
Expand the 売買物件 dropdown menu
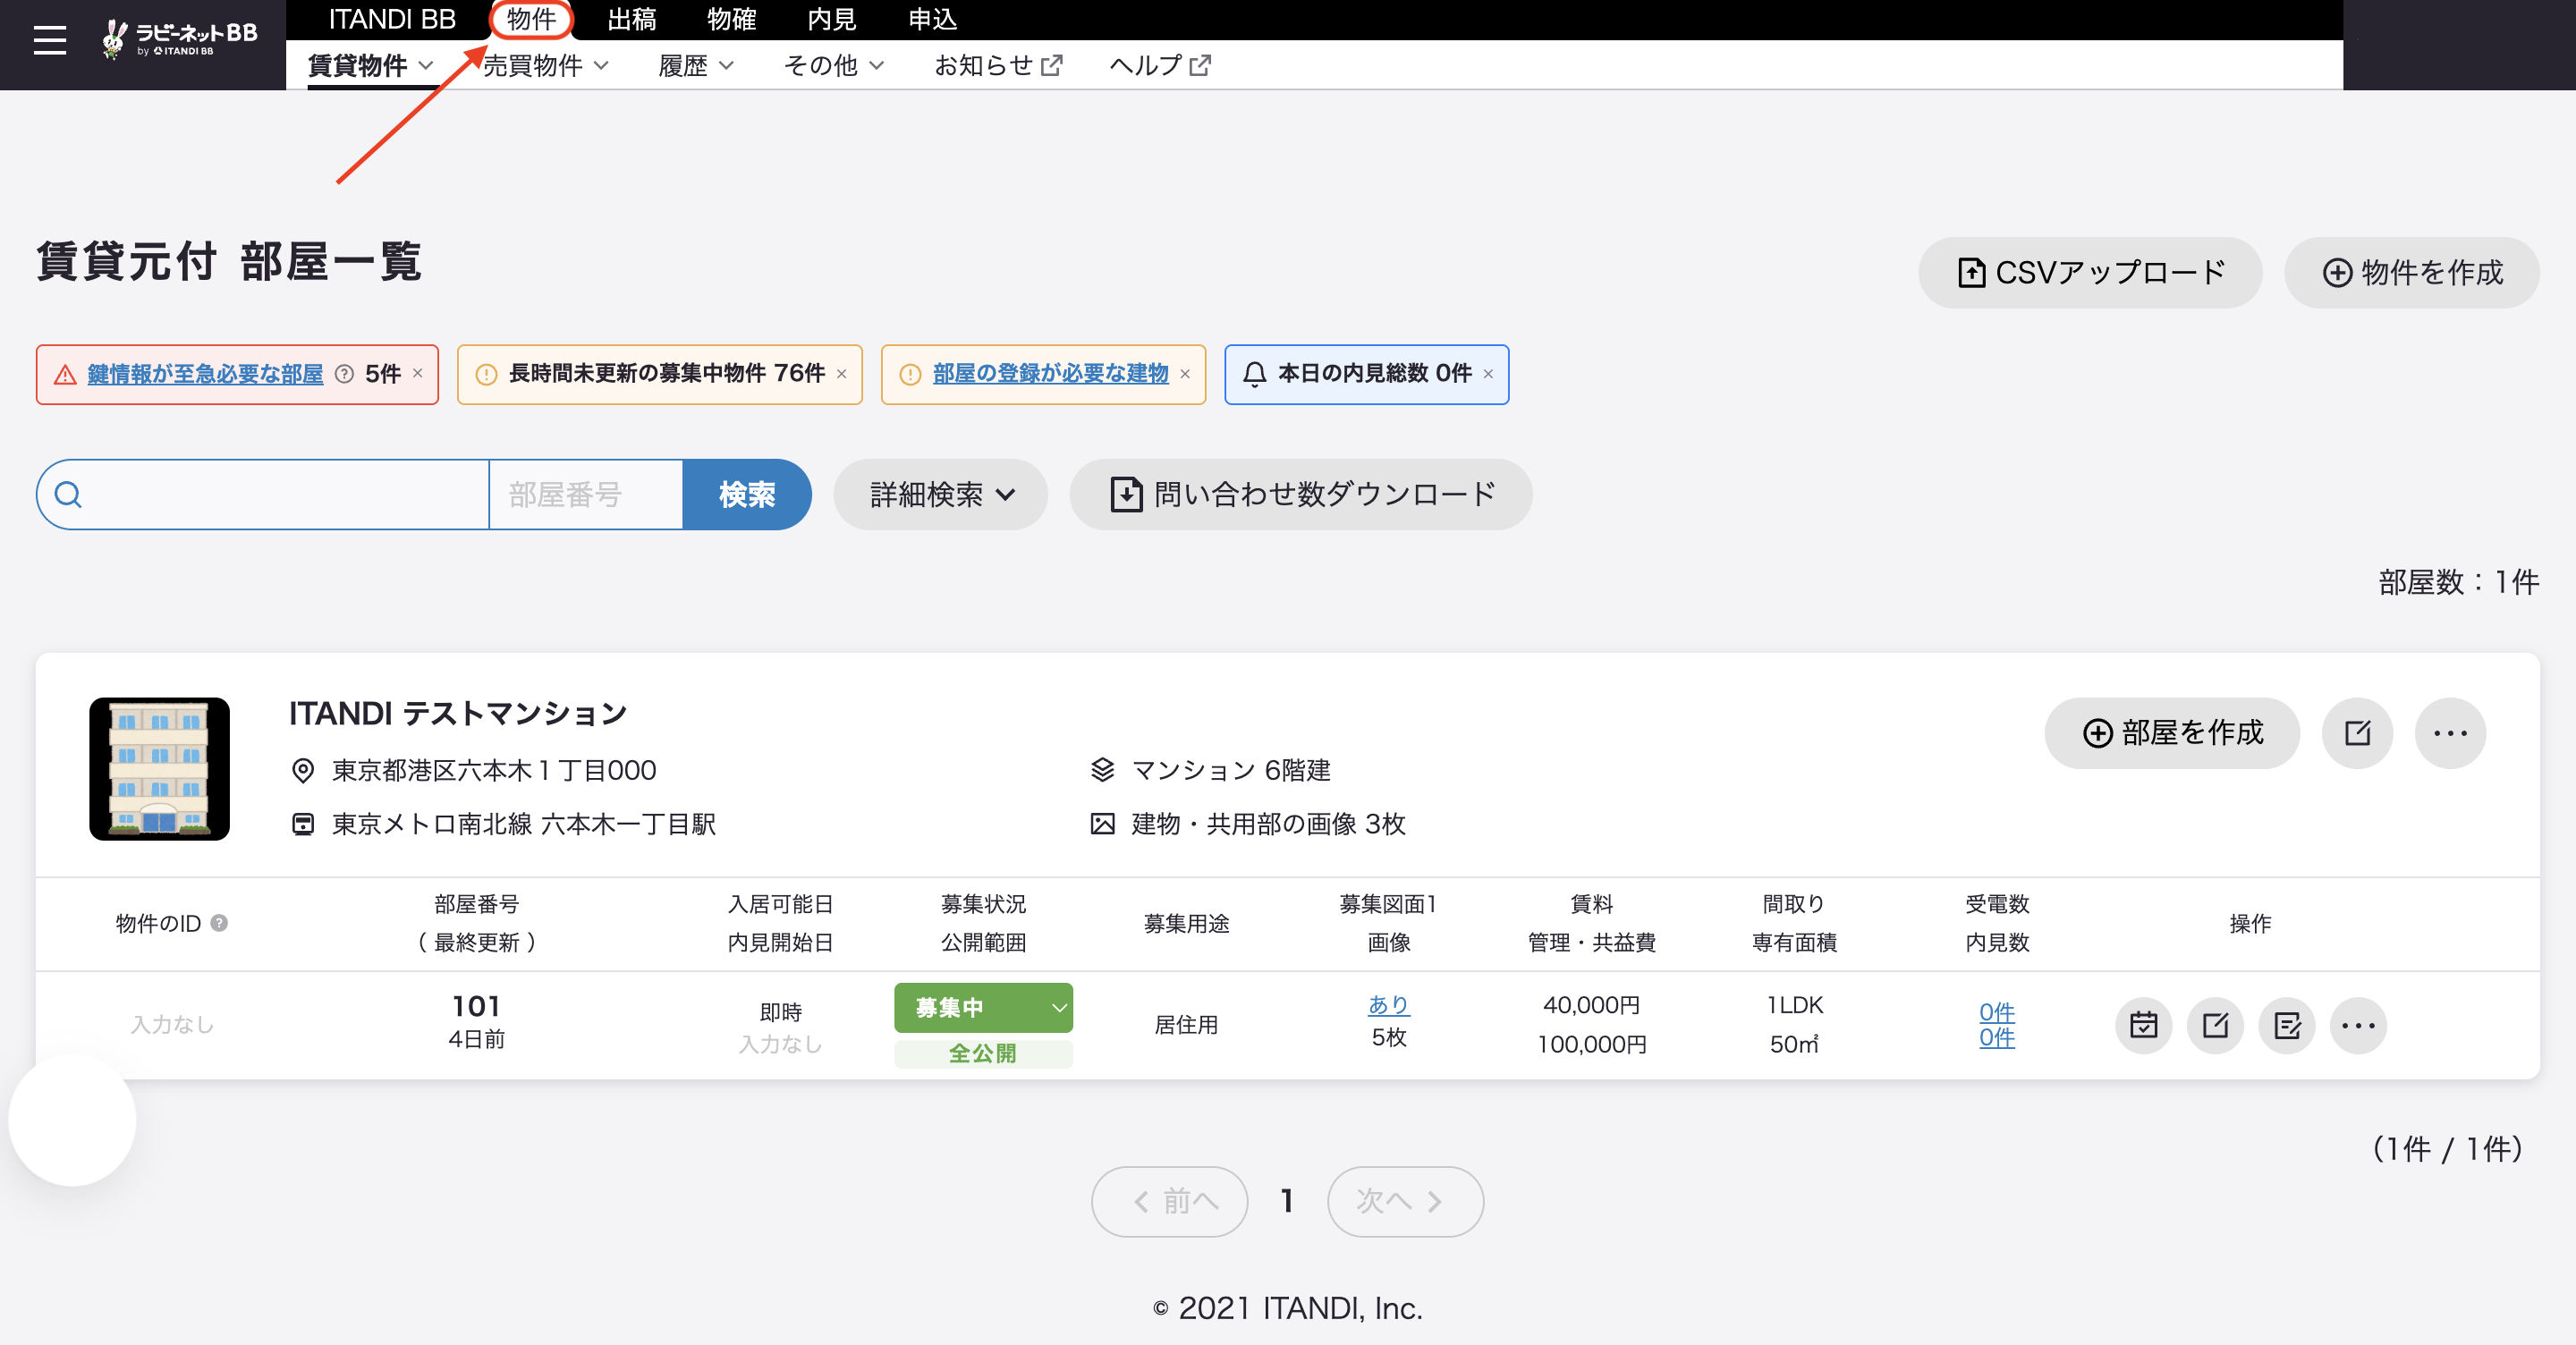(546, 66)
